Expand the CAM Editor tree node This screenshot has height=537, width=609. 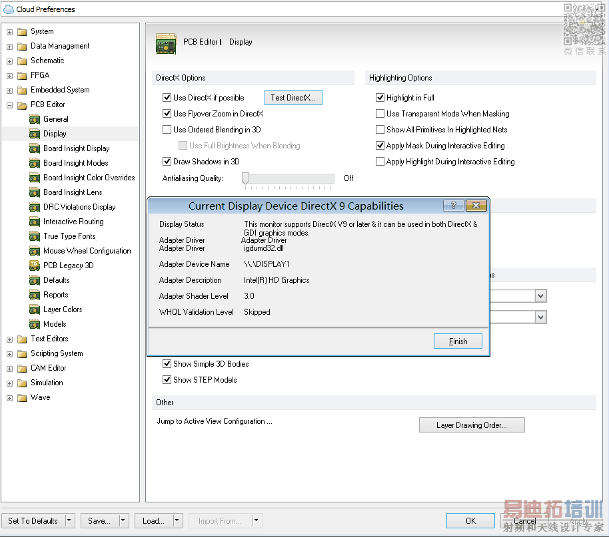click(10, 369)
